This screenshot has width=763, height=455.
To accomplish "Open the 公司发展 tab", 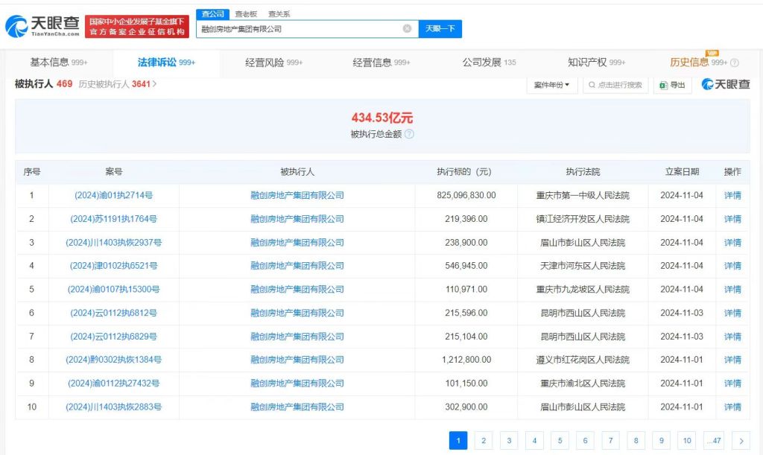I will [x=489, y=63].
